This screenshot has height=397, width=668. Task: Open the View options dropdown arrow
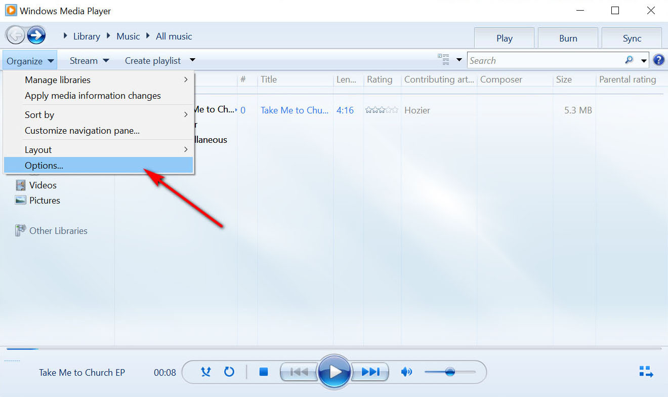pos(459,60)
